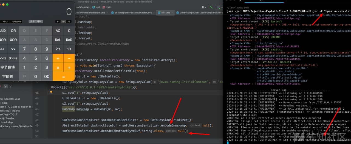
Task: Click the clear C key beside AC
Action: (69, 31)
